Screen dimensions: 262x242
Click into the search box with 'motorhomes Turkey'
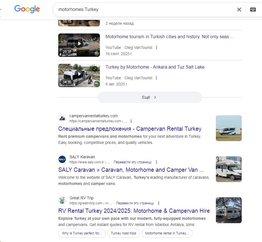141,10
